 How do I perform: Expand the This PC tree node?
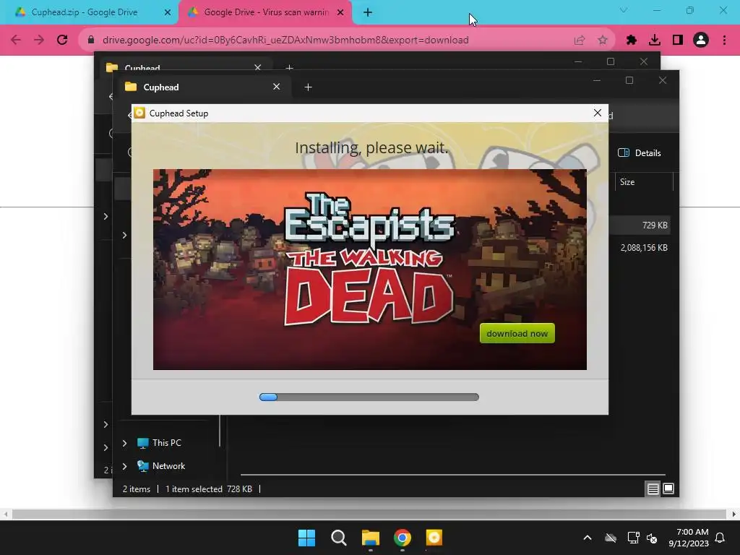click(x=124, y=443)
